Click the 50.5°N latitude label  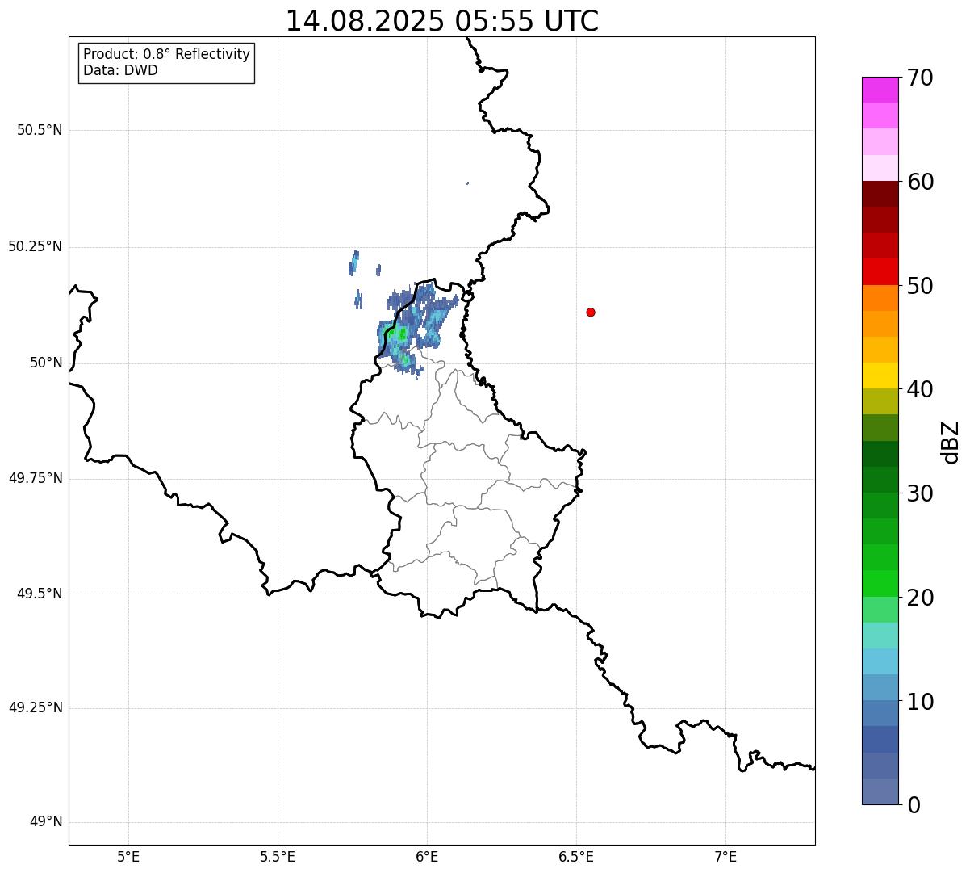pos(40,130)
